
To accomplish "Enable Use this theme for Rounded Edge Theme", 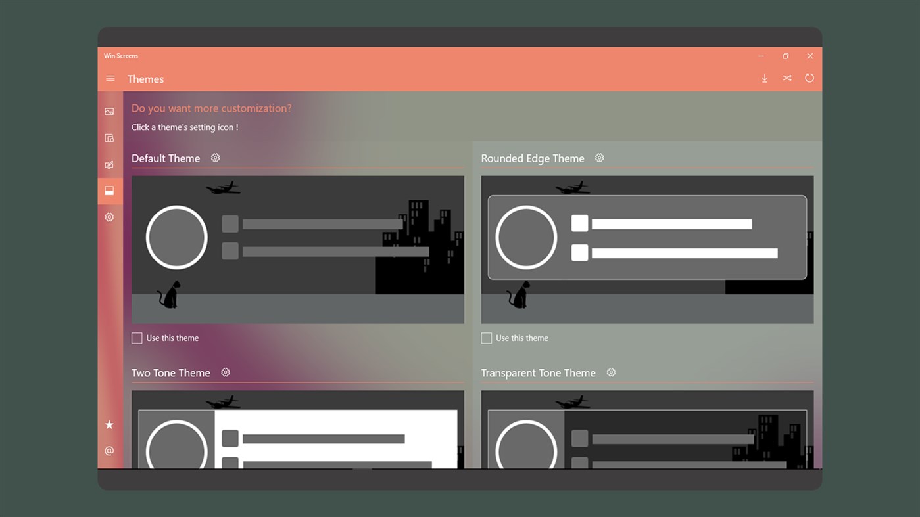I will (487, 338).
